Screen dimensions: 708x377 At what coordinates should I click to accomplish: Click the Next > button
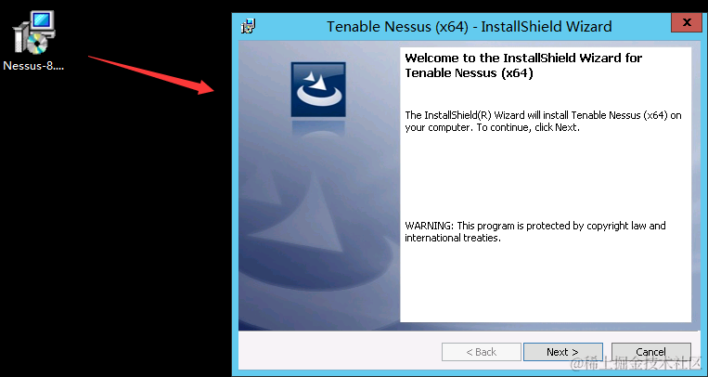562,352
